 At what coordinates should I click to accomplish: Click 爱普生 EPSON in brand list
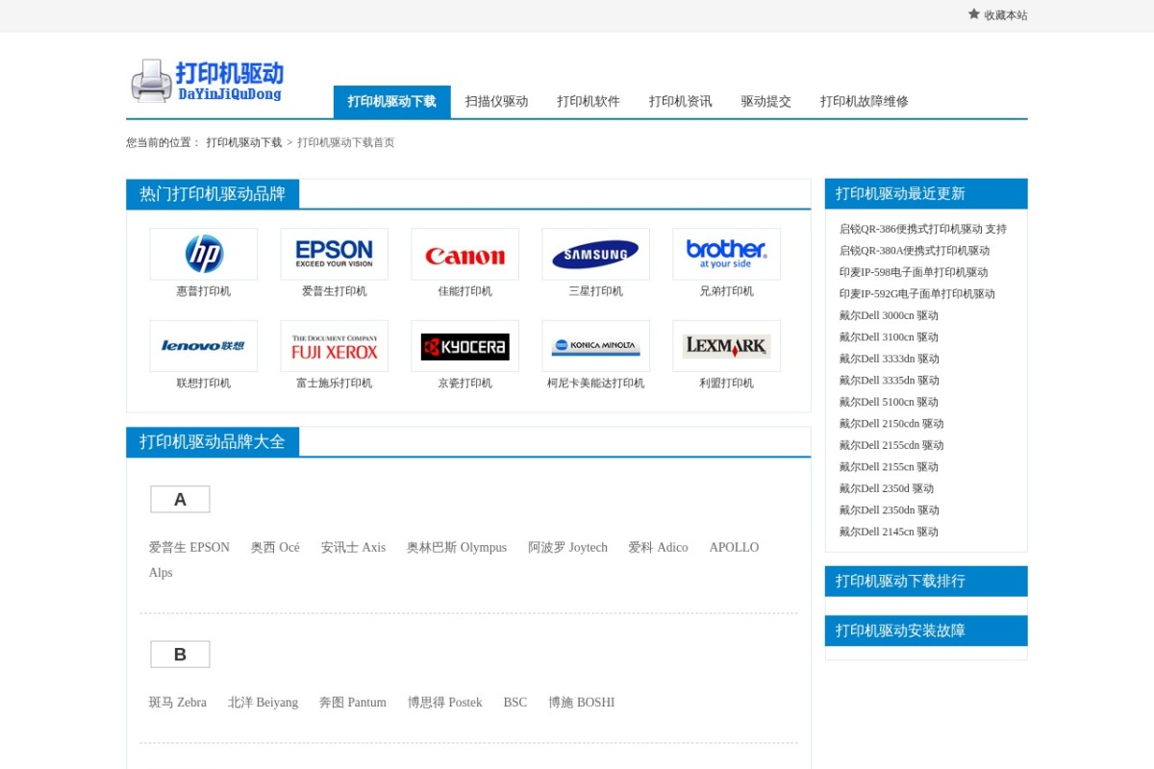coord(189,548)
